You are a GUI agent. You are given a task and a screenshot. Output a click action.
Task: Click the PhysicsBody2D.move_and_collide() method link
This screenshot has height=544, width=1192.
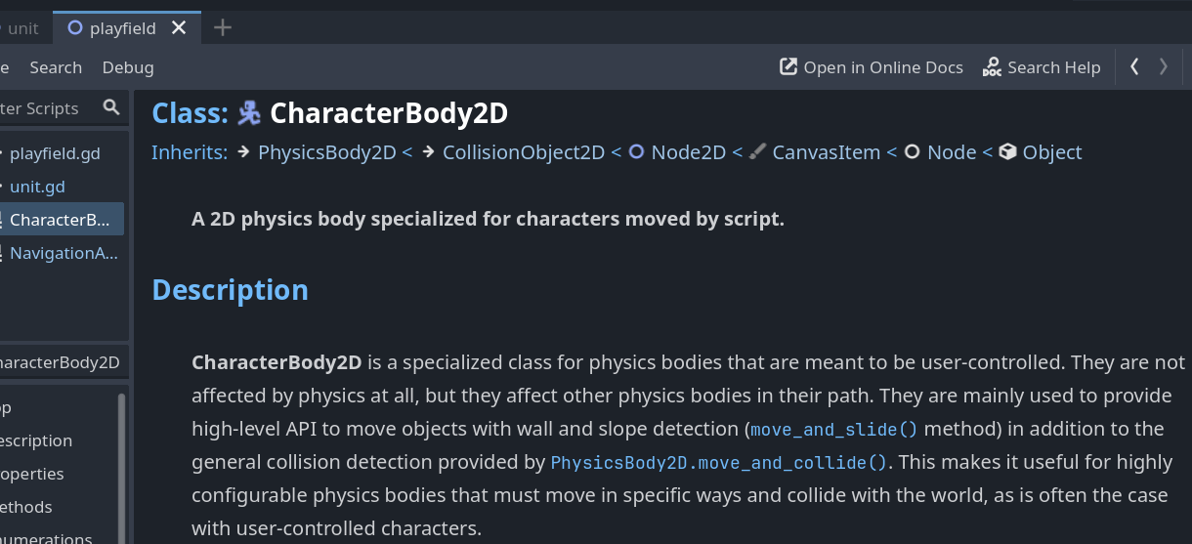click(x=718, y=463)
